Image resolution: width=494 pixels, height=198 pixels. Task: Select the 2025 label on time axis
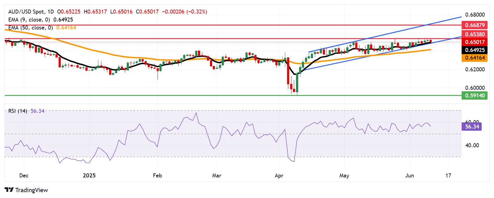[x=89, y=176]
